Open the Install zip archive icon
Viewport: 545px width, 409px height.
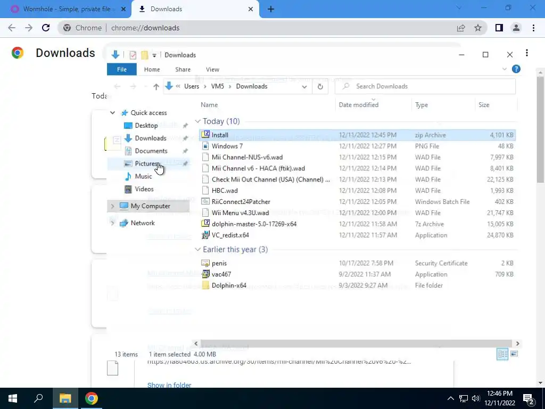coord(205,135)
